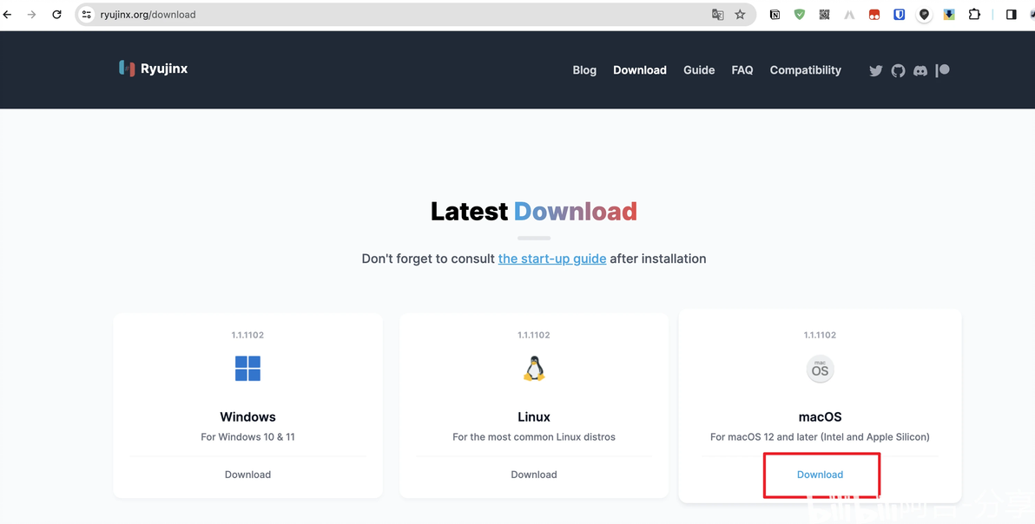Click version 1.1.1102 on Windows card

point(247,335)
